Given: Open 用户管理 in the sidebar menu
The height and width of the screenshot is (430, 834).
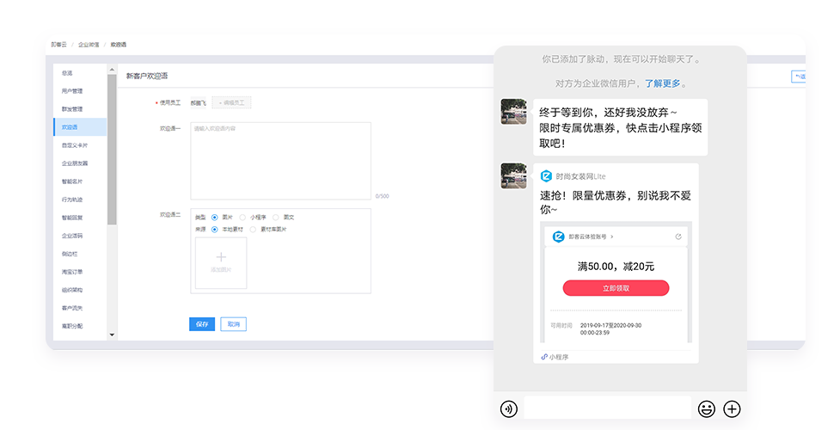Looking at the screenshot, I should tap(72, 91).
